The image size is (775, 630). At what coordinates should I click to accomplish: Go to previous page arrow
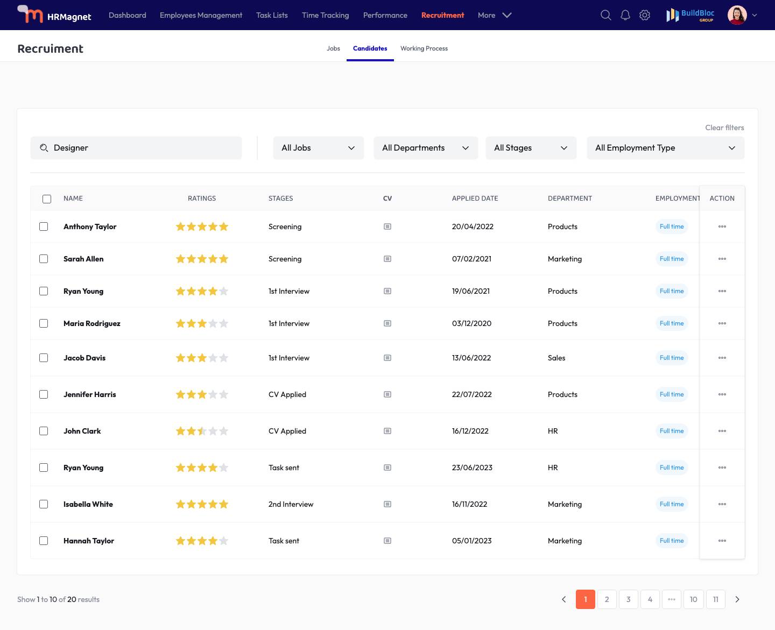point(564,599)
